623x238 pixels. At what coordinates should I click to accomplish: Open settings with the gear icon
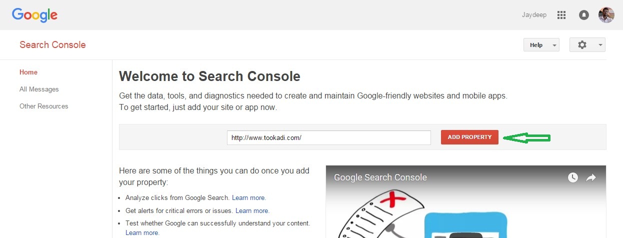[x=582, y=45]
